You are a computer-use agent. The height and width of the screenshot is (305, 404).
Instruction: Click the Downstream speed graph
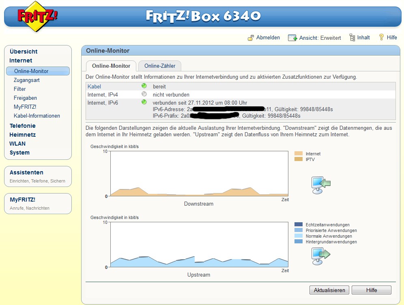pyautogui.click(x=199, y=174)
